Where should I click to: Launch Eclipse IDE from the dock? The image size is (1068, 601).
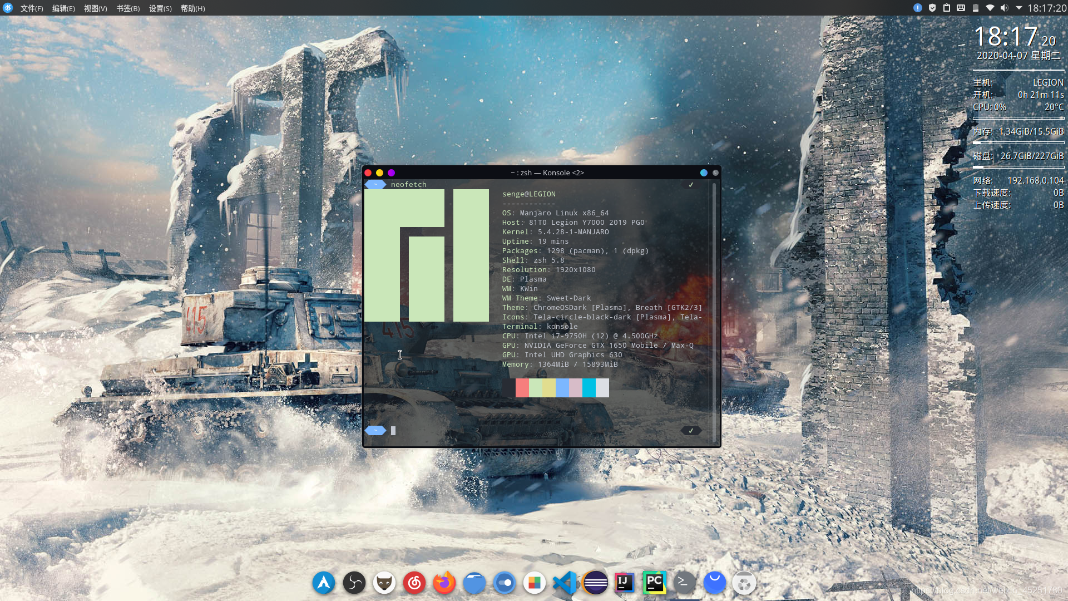[x=595, y=583]
